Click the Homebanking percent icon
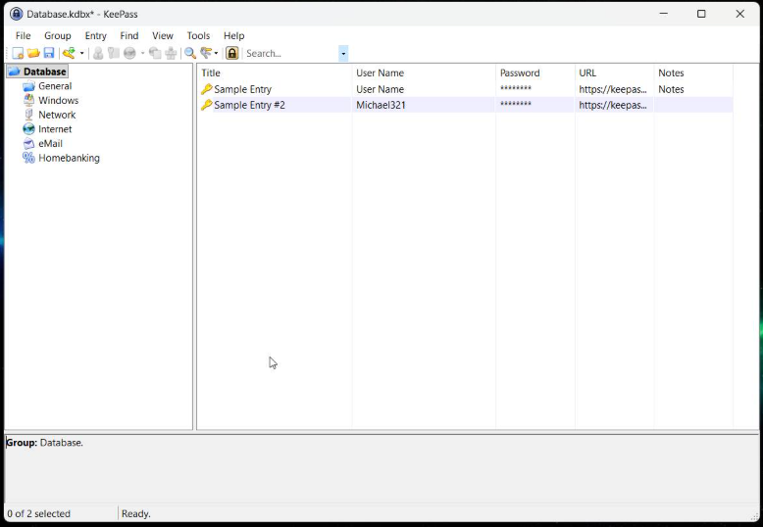This screenshot has height=527, width=763. 29,158
